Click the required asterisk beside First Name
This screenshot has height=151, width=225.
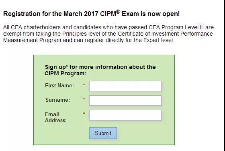click(84, 85)
